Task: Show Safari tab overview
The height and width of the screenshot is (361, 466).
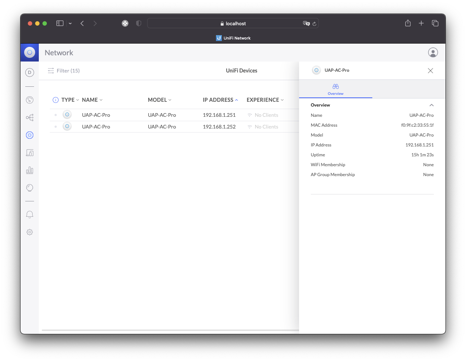Action: pyautogui.click(x=435, y=23)
